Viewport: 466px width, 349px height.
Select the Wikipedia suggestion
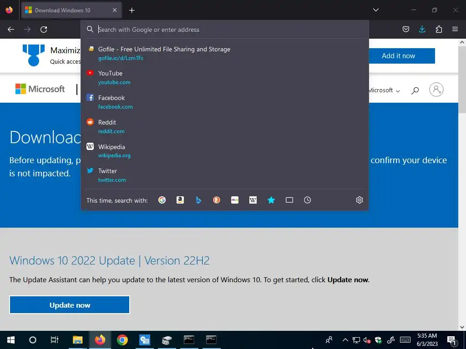point(225,151)
